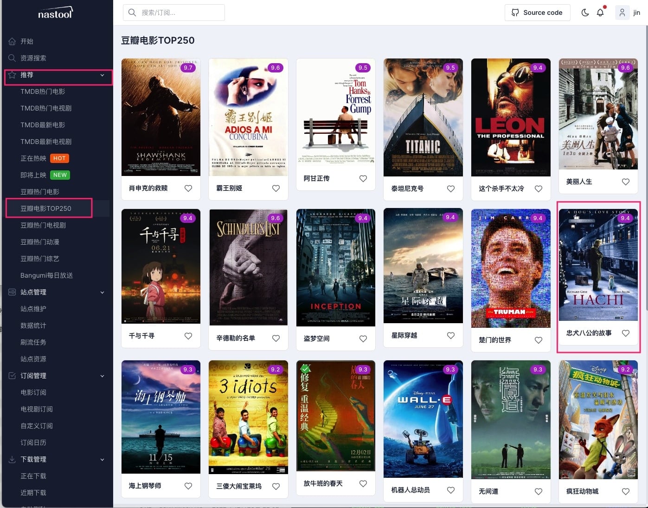
Task: Favorite 千与千寻 with its heart icon
Action: pyautogui.click(x=188, y=336)
